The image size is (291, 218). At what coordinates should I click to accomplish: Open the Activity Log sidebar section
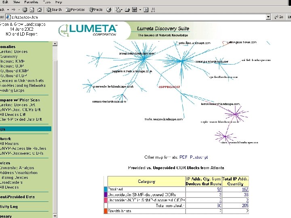(x=9, y=207)
